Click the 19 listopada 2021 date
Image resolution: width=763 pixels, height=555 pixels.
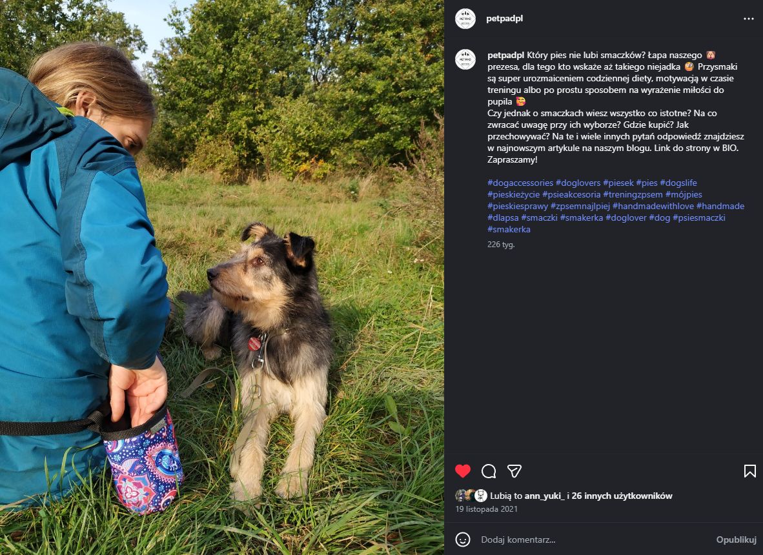[x=486, y=509]
